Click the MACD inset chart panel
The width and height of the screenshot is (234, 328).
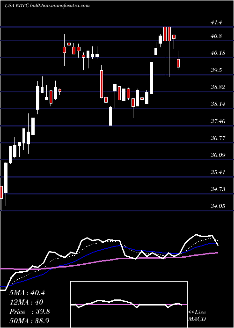click(129, 305)
